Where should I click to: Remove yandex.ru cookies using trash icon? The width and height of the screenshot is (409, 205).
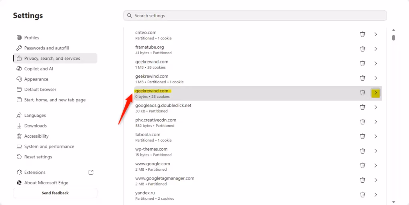(362, 195)
